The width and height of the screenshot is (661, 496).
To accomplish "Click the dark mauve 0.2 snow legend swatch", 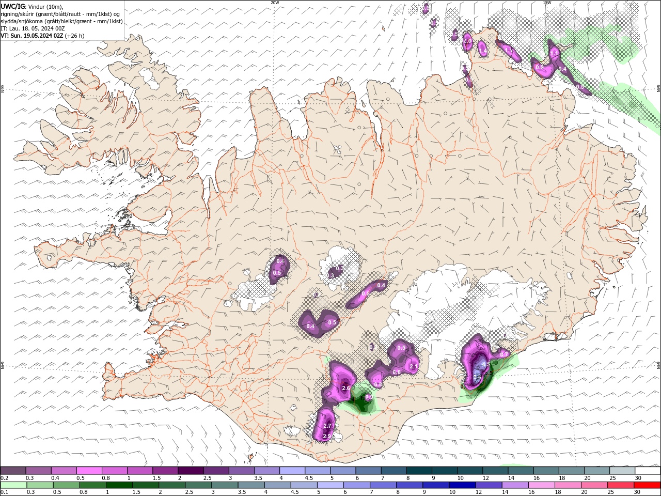I will pyautogui.click(x=13, y=470).
